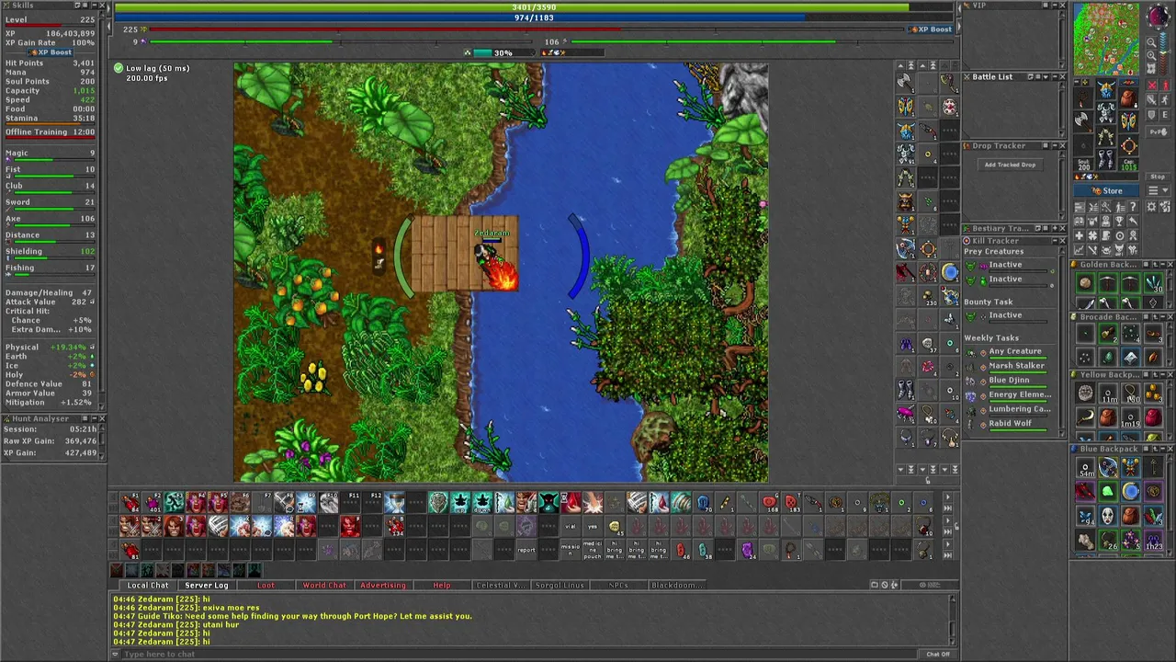Open the Loot chat tab
Viewport: 1176px width, 662px height.
(266, 585)
